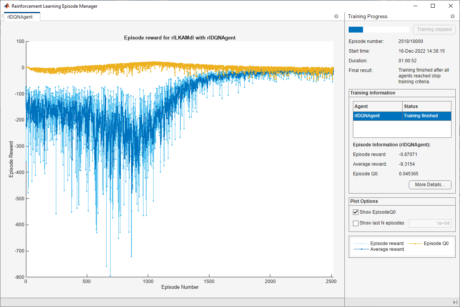Open the More Details dialog
460x307 pixels.
pos(430,185)
